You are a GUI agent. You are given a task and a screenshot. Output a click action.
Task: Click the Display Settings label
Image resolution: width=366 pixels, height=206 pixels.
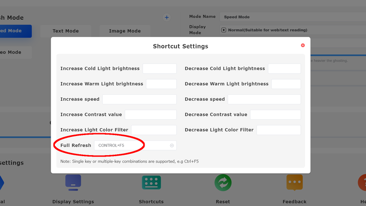[x=73, y=201]
